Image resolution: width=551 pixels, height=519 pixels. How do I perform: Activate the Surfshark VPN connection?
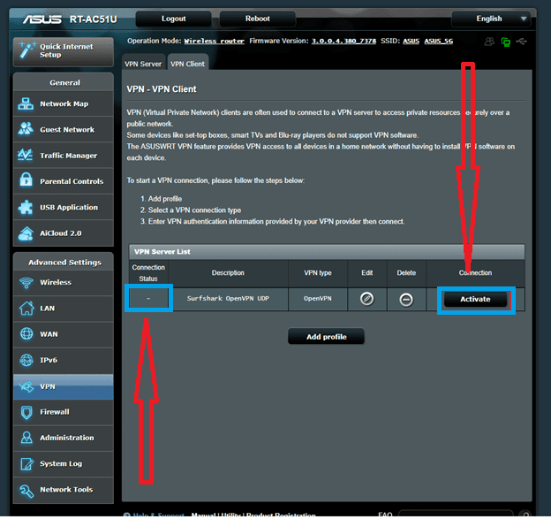475,299
